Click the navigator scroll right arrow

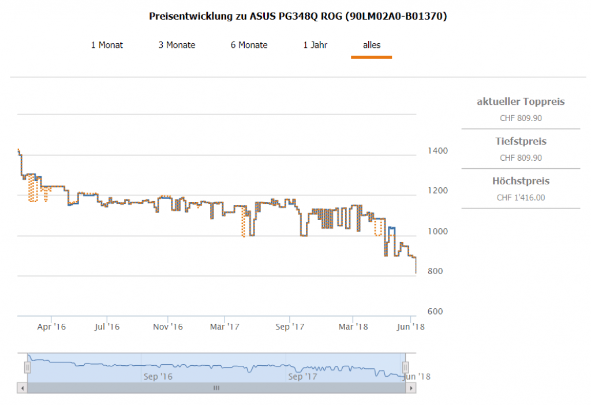tap(411, 388)
